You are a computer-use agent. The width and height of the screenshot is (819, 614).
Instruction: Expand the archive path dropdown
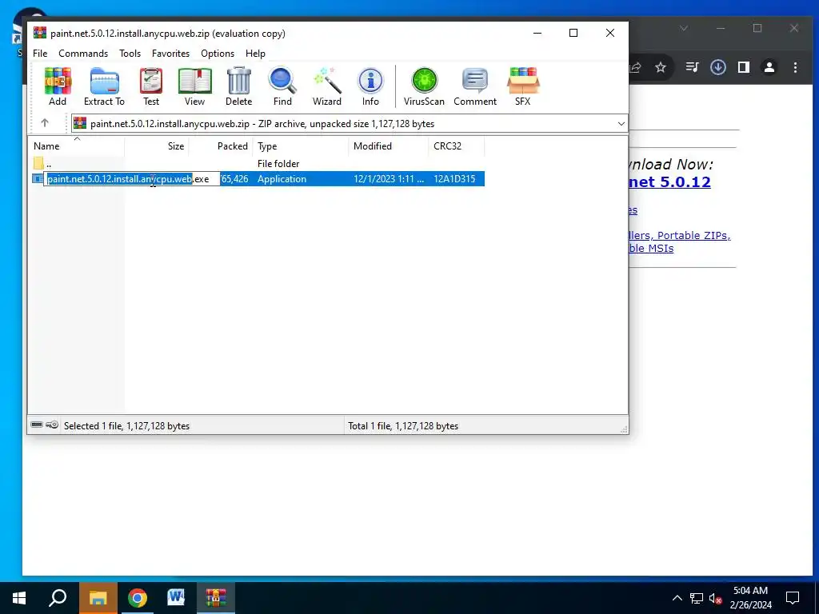[x=621, y=124]
